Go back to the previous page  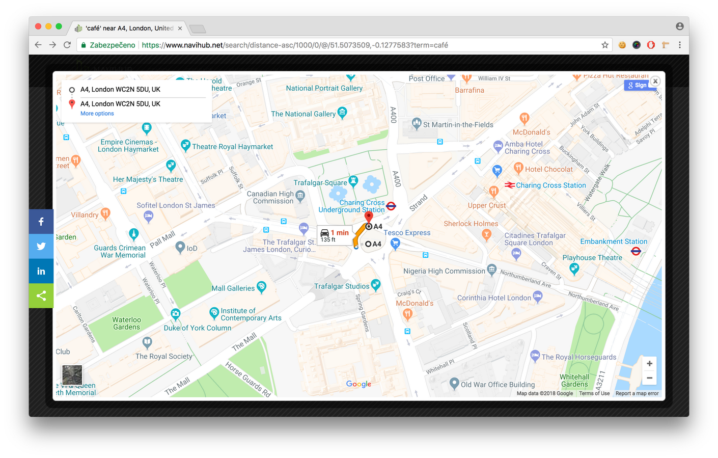(38, 45)
